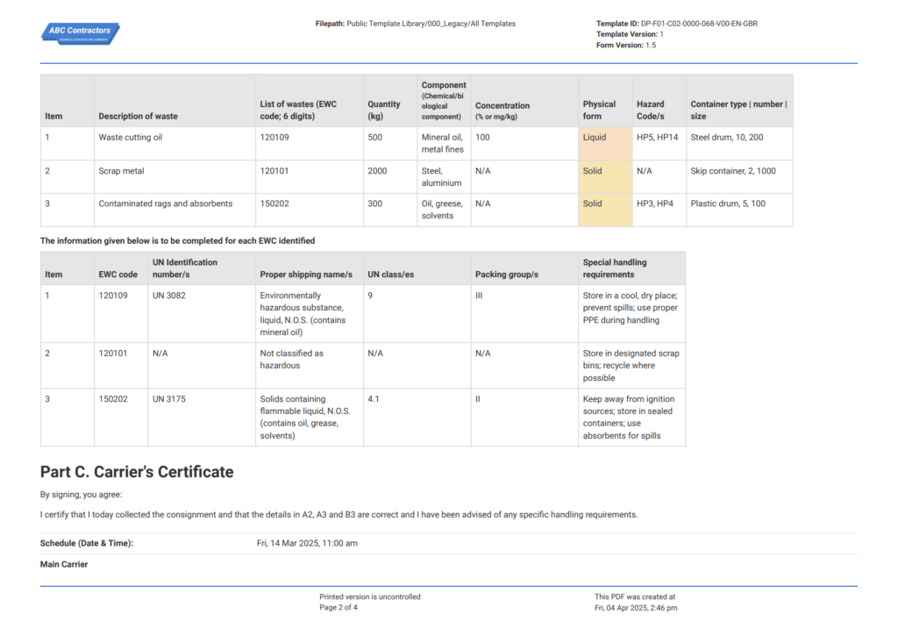Image resolution: width=898 pixels, height=636 pixels.
Task: Select UN 3082 identification number
Action: [168, 296]
